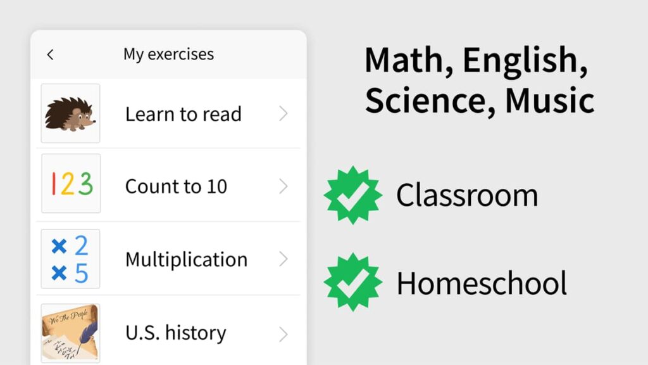Click the hedgehog thumbnail icon
The image size is (648, 365).
pyautogui.click(x=70, y=114)
